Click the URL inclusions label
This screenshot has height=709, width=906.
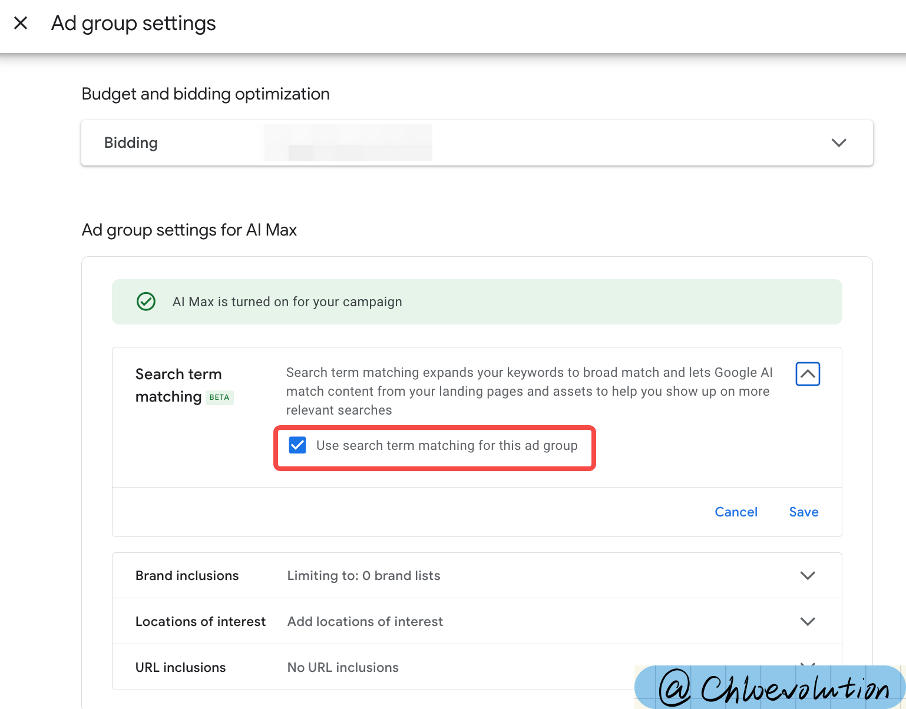click(x=180, y=667)
